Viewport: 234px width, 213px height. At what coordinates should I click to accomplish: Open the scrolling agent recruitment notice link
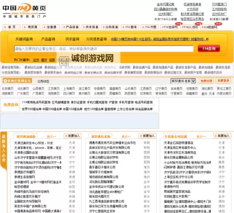tap(160, 39)
